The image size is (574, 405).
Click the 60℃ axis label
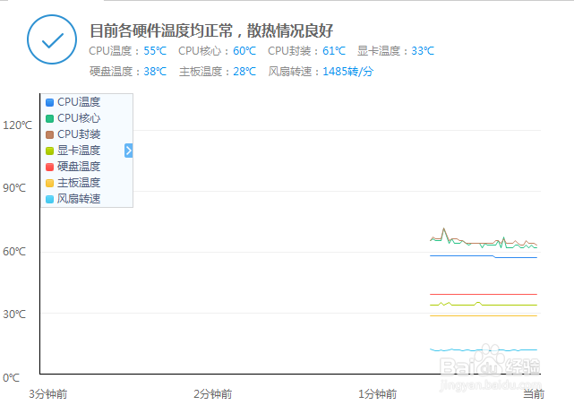point(14,252)
